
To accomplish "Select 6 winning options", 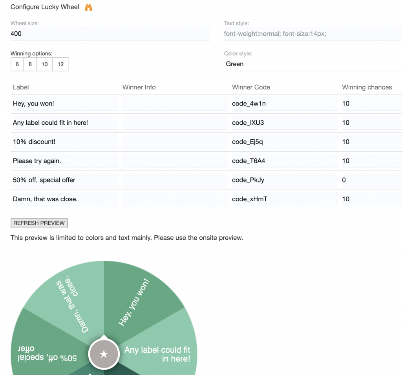I will click(17, 64).
